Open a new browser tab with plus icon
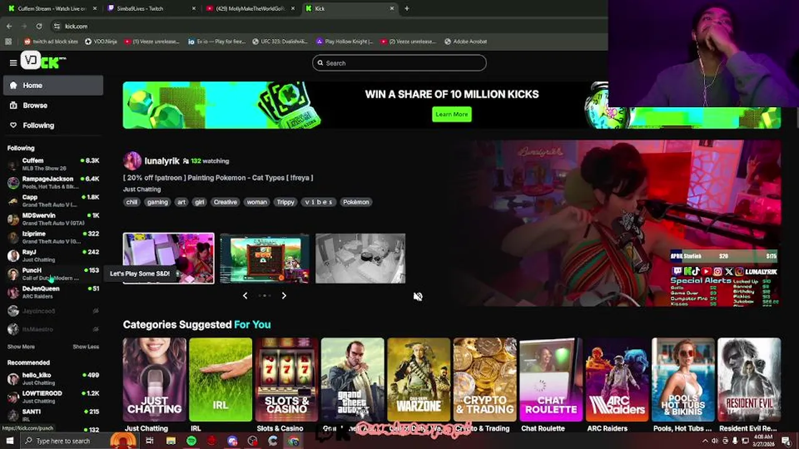This screenshot has width=799, height=449. (406, 9)
